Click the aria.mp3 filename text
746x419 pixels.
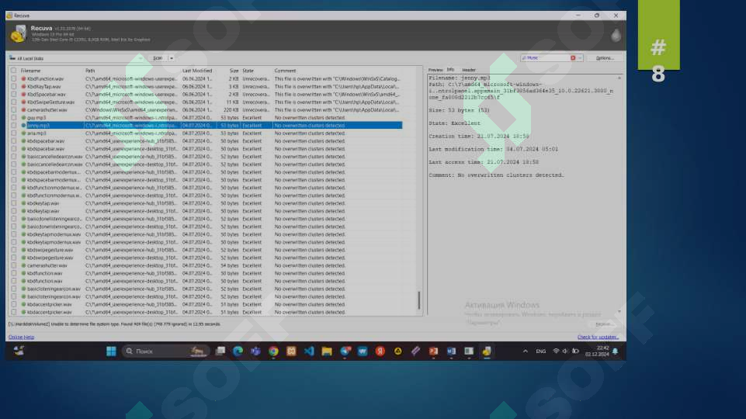coord(36,133)
